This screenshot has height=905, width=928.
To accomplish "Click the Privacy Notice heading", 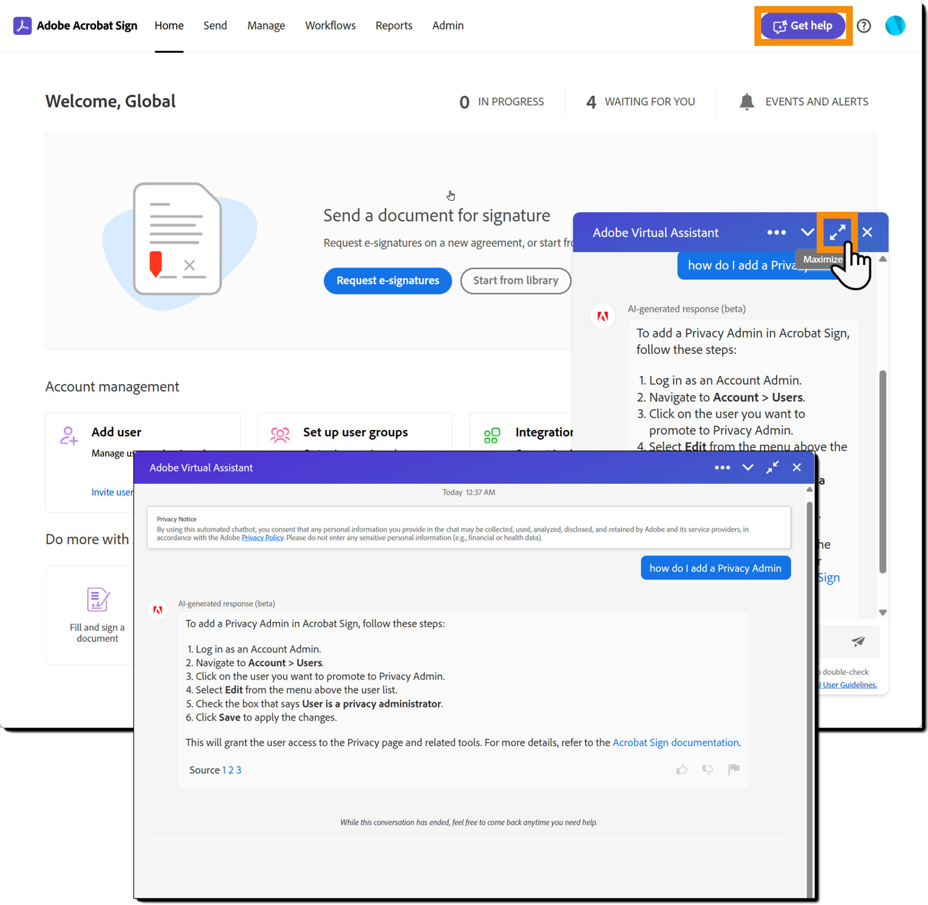I will click(x=176, y=519).
